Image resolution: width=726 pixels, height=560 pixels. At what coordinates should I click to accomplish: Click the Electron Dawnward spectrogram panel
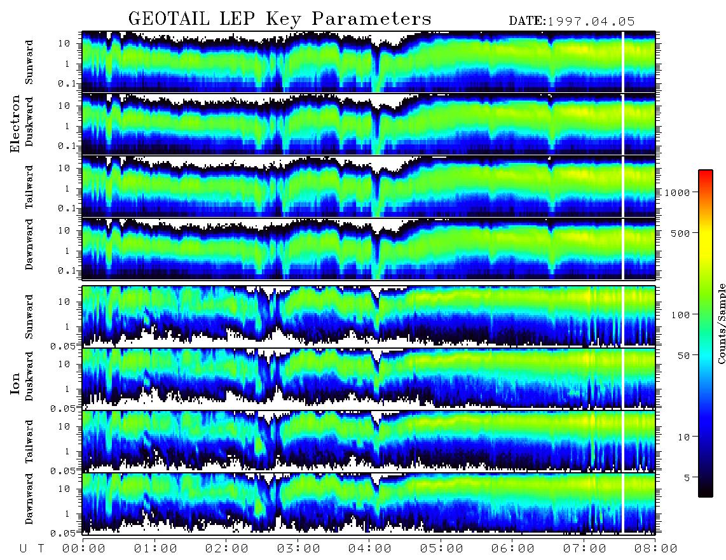pos(369,249)
